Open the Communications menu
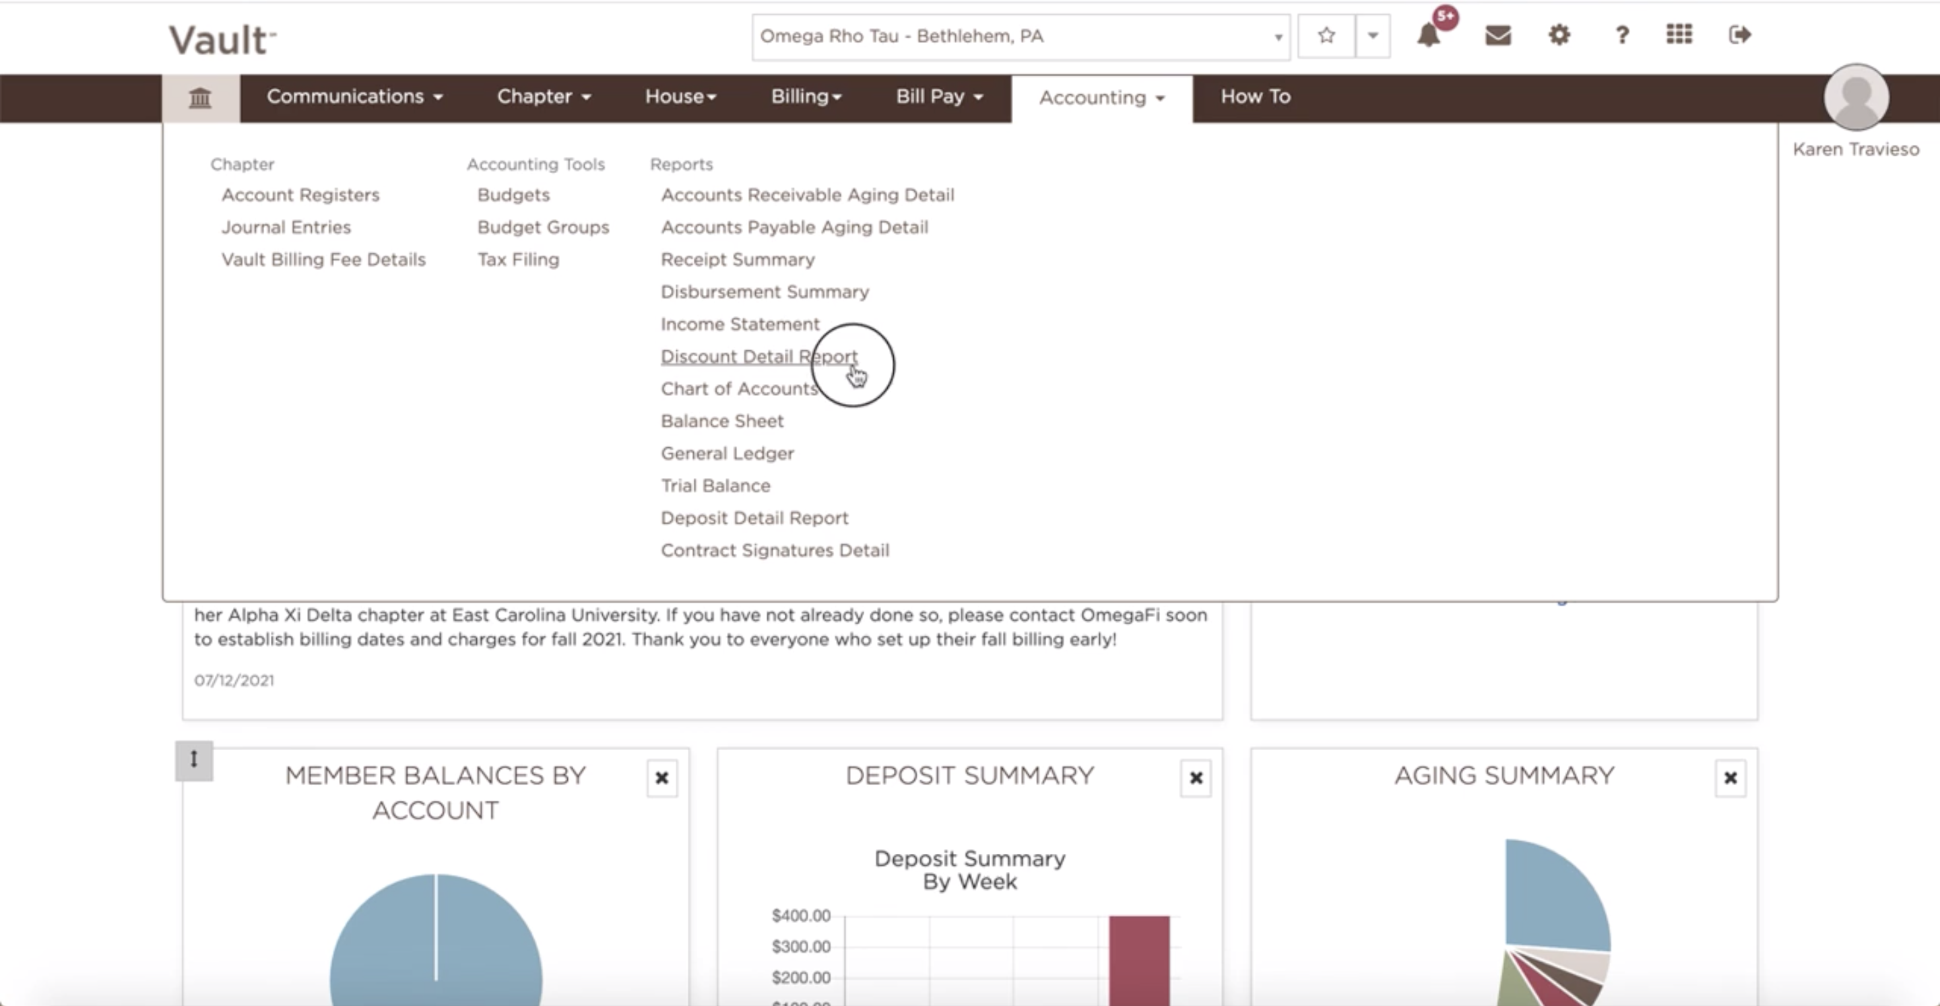1940x1006 pixels. click(354, 96)
